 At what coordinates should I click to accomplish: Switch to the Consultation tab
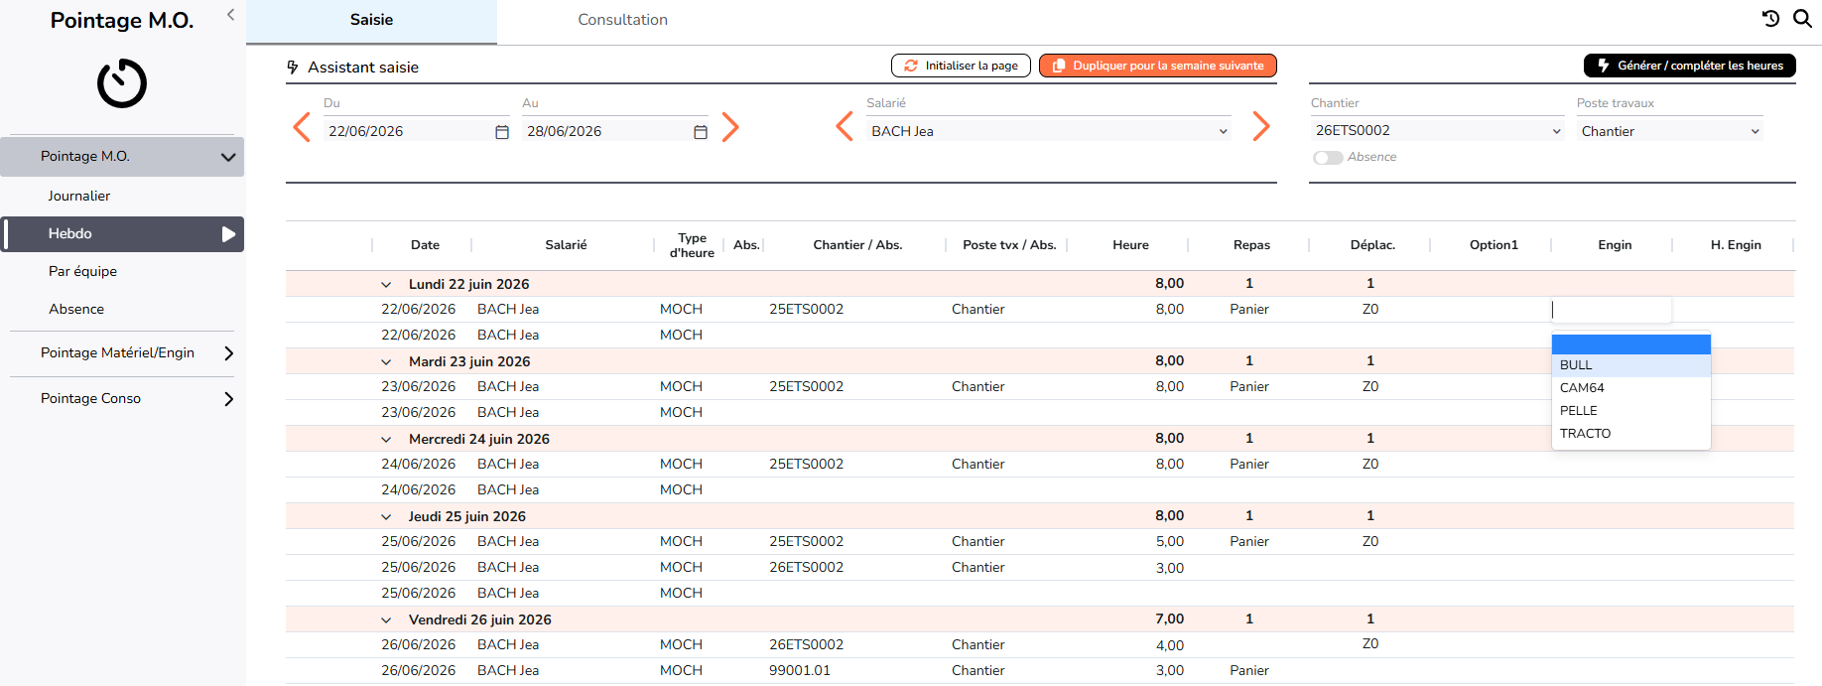click(x=622, y=21)
